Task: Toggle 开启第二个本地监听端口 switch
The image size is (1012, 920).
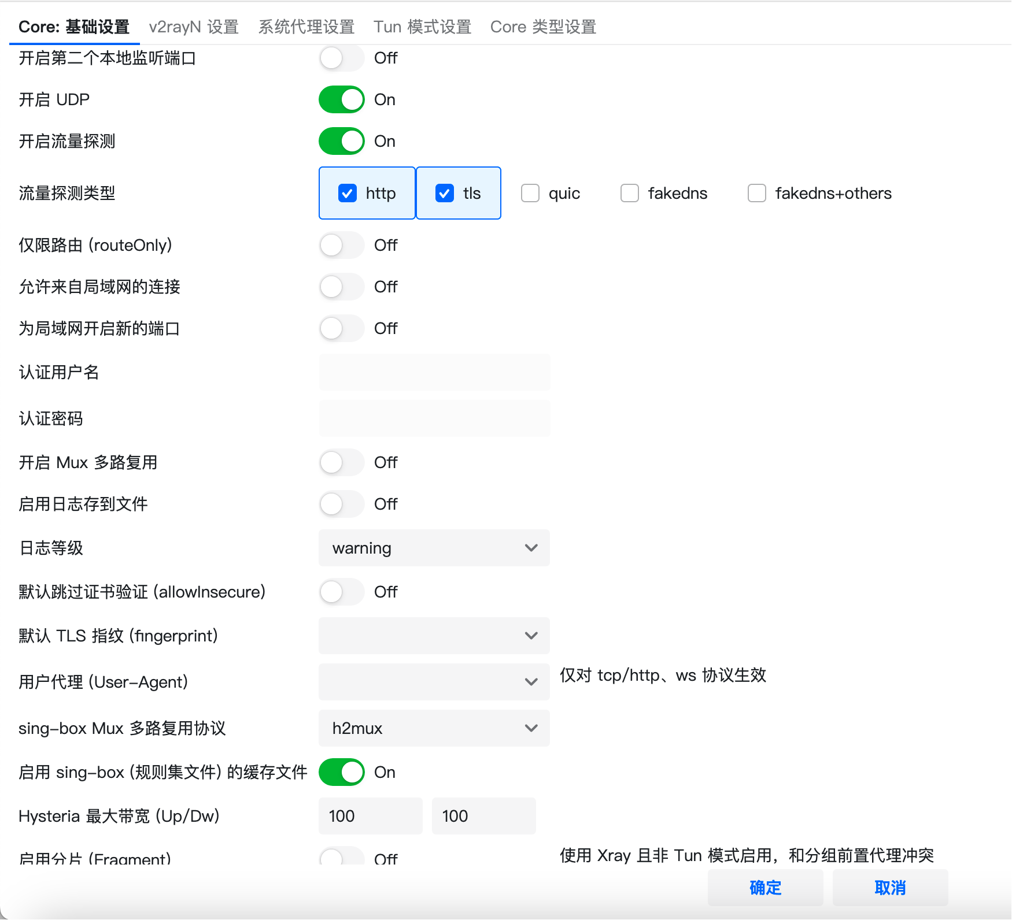Action: point(342,58)
